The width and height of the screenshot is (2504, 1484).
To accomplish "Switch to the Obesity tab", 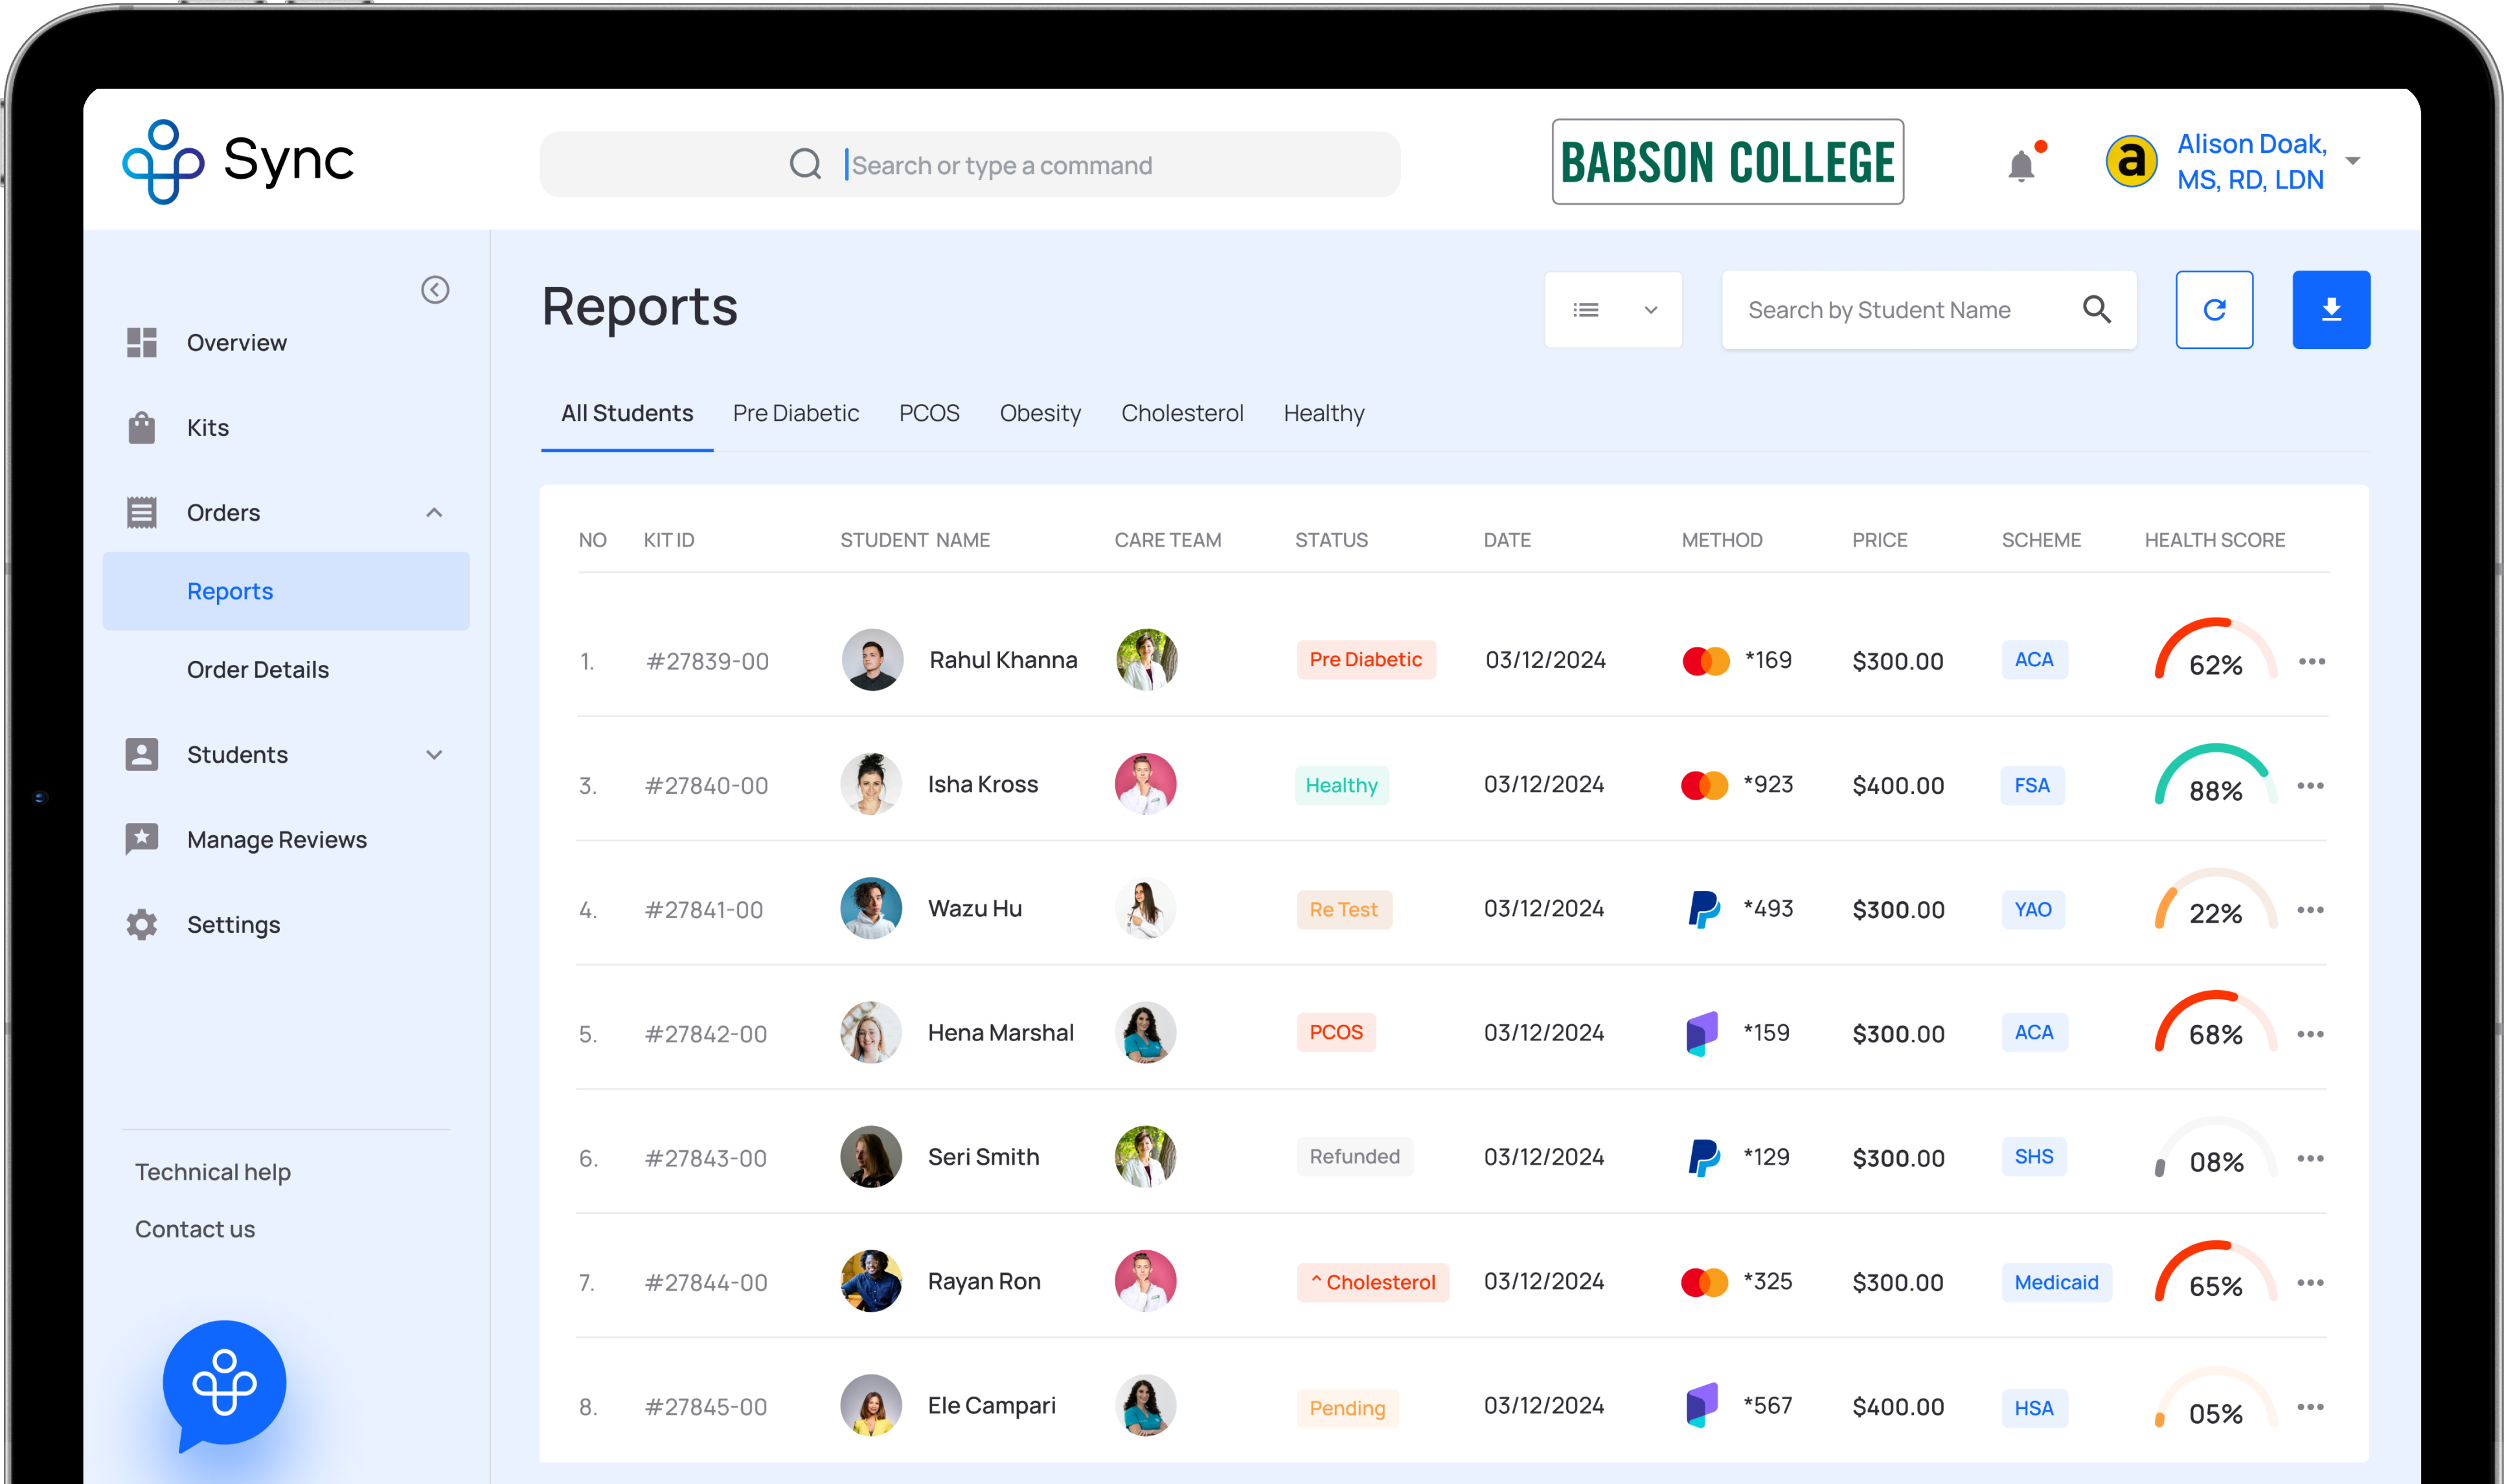I will (1040, 413).
